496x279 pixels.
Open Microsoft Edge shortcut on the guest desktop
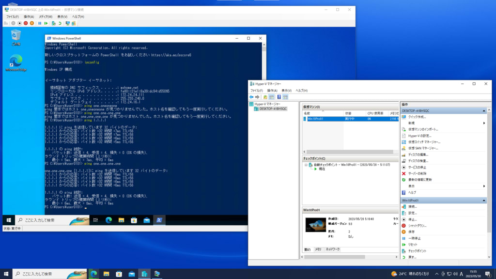(x=16, y=62)
